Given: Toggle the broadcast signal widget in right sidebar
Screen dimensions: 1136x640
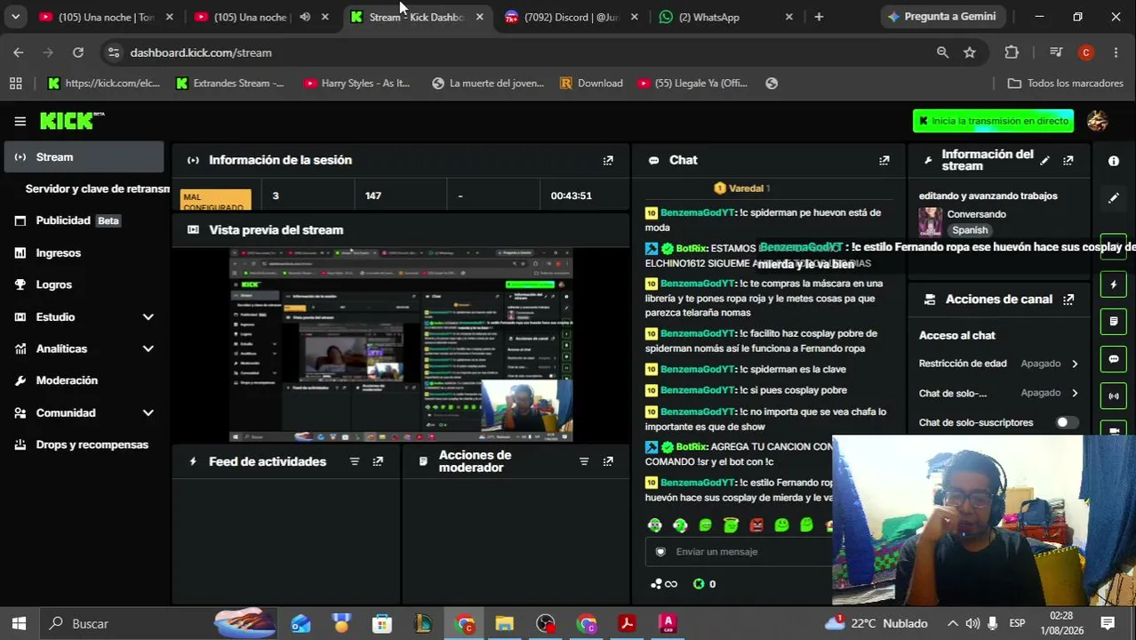Looking at the screenshot, I should pos(1114,396).
